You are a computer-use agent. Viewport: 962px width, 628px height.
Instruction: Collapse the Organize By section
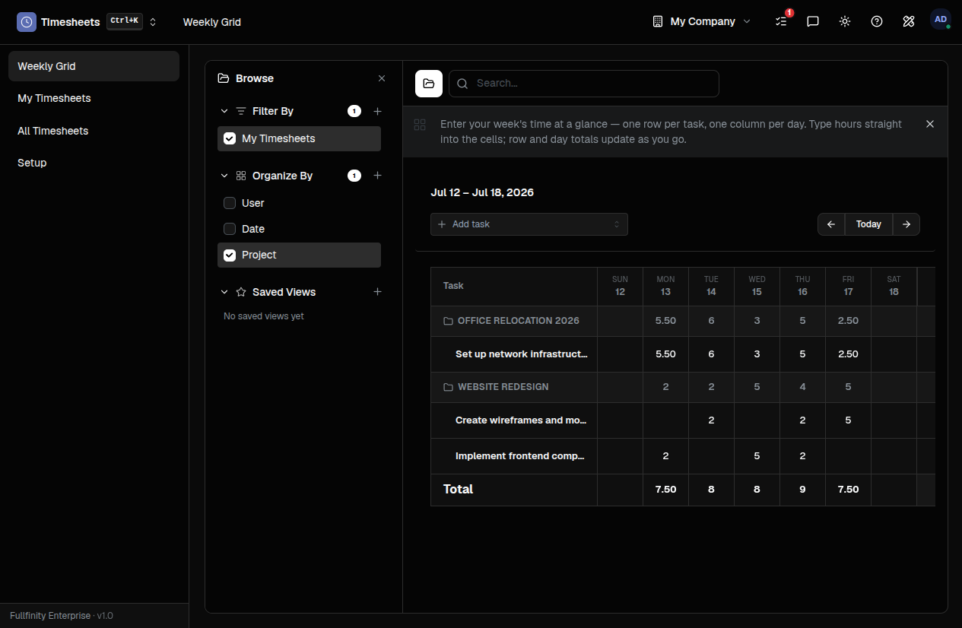224,176
